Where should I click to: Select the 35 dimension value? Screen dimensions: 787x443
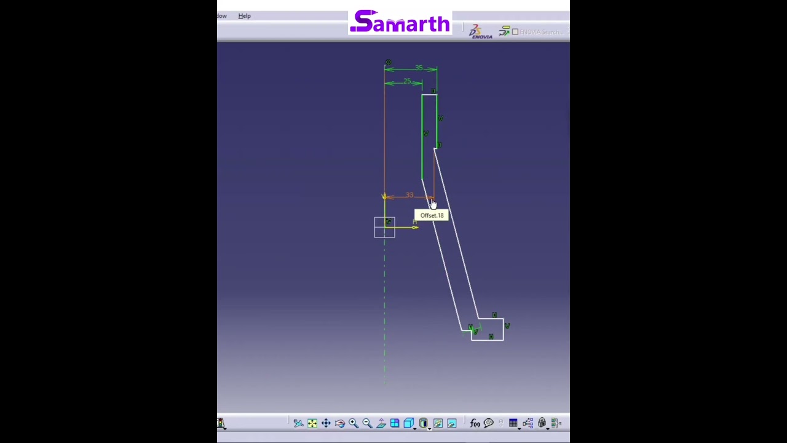(x=418, y=68)
